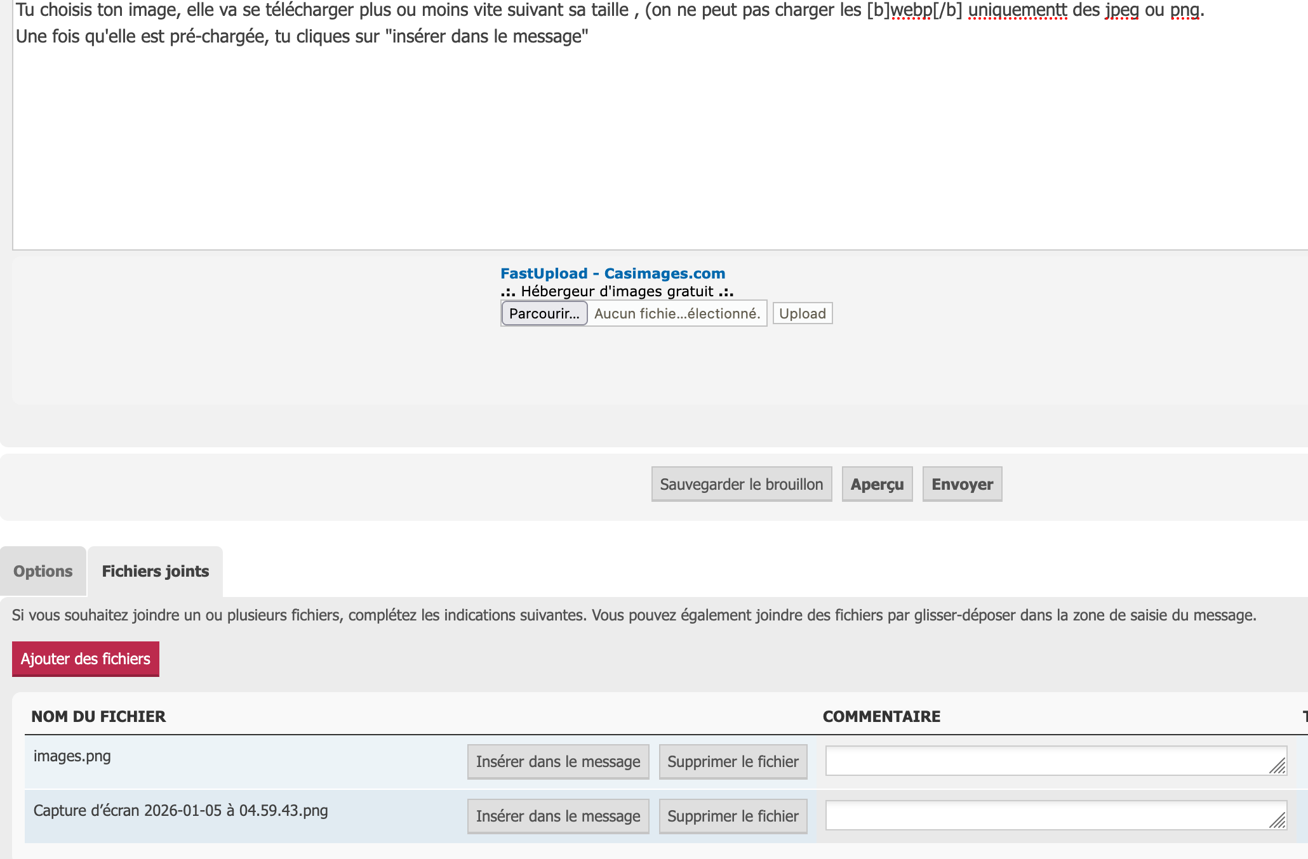The height and width of the screenshot is (859, 1308).
Task: Send the post with Envoyer
Action: point(961,484)
